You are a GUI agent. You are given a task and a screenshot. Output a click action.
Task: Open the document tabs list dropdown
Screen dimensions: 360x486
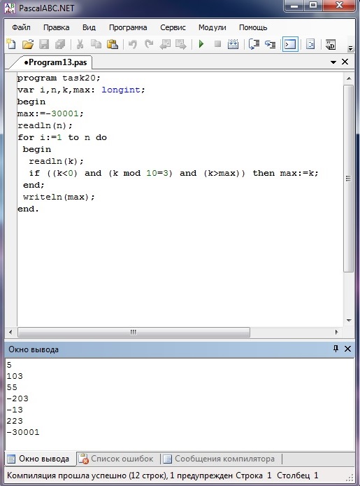(333, 62)
